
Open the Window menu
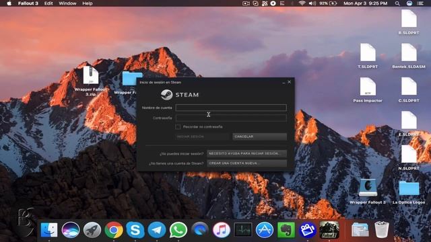click(67, 3)
